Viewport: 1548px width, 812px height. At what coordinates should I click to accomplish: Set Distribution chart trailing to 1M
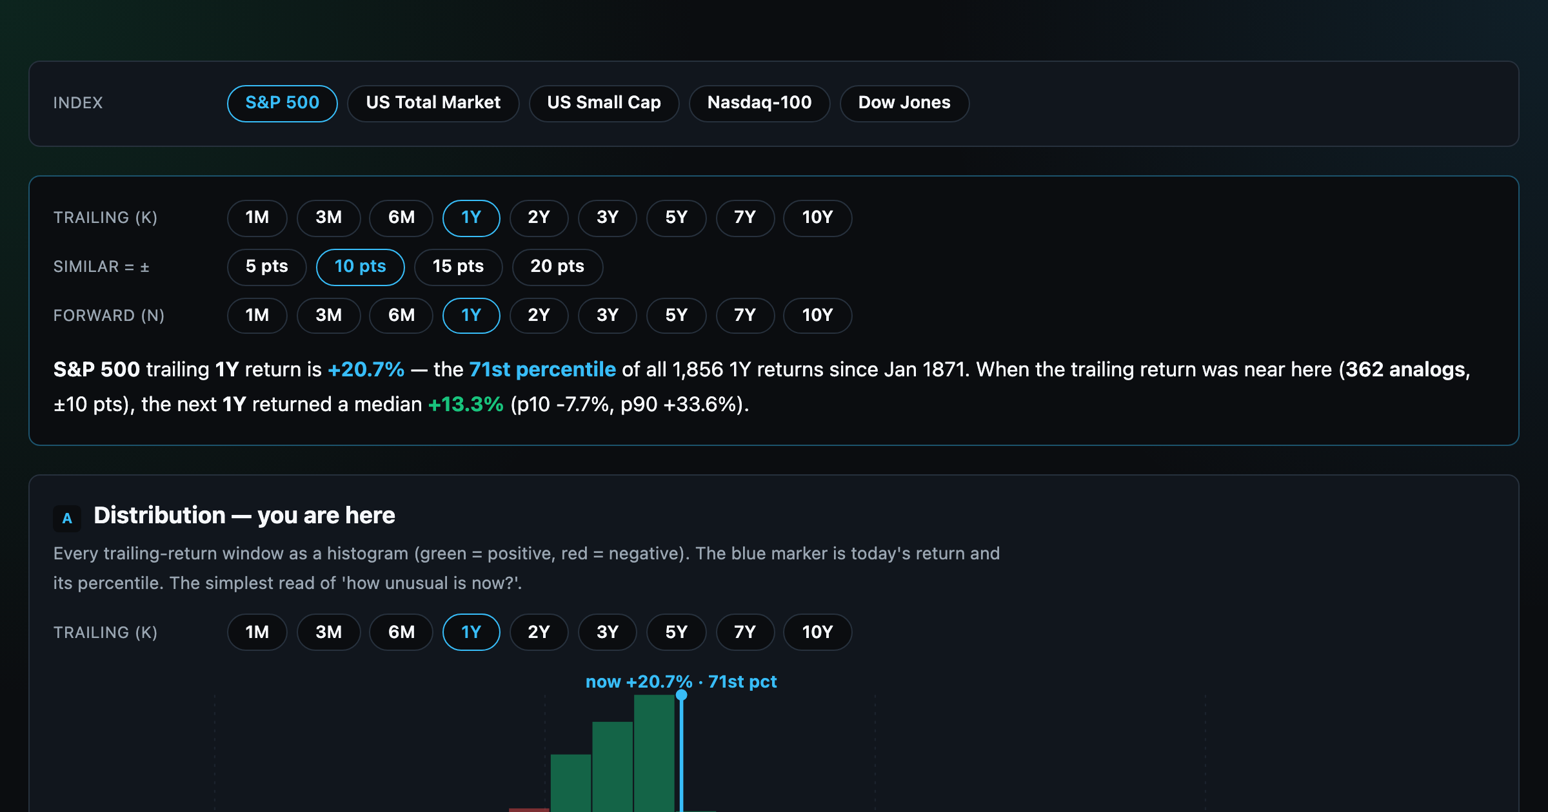[257, 632]
